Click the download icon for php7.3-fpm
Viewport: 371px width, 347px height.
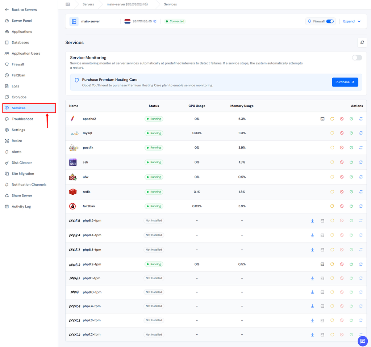tap(312, 321)
